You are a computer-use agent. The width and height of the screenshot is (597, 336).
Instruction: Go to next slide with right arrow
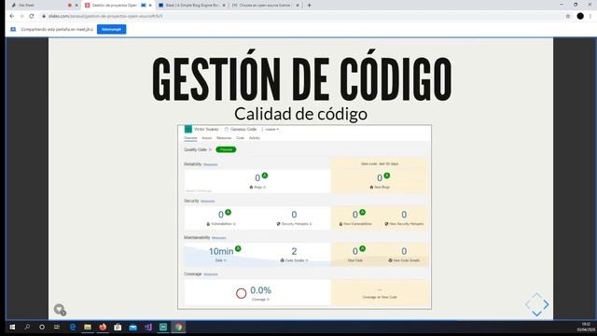pos(546,304)
